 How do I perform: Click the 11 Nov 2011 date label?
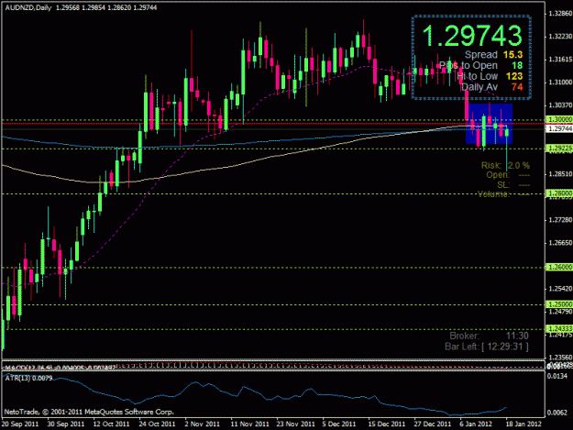(x=250, y=424)
